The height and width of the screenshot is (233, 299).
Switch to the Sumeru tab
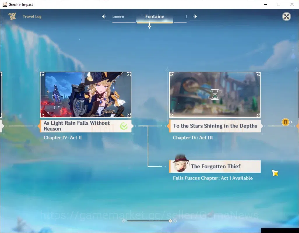point(118,17)
